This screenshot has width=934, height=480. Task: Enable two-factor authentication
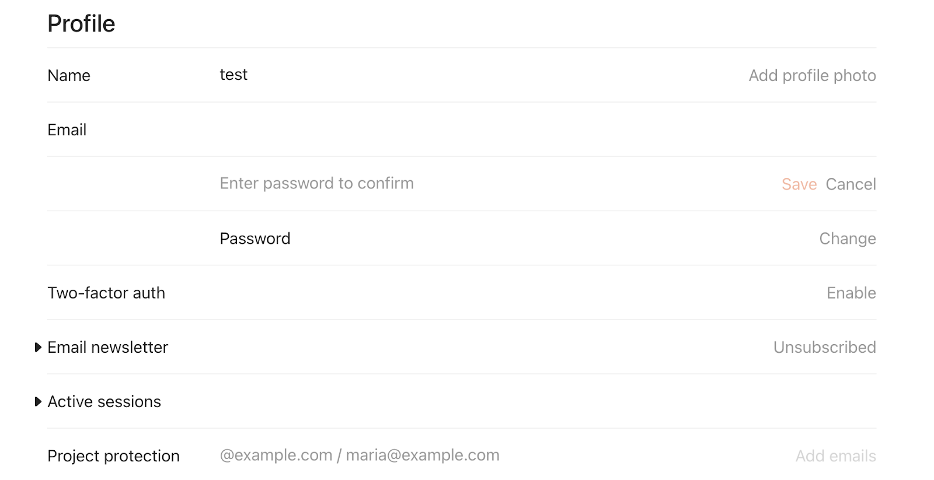click(851, 293)
